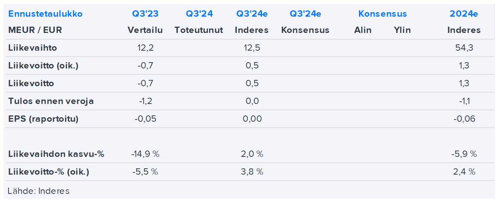Select the Liikevaihto row label
This screenshot has height=202, width=497.
[x=33, y=48]
